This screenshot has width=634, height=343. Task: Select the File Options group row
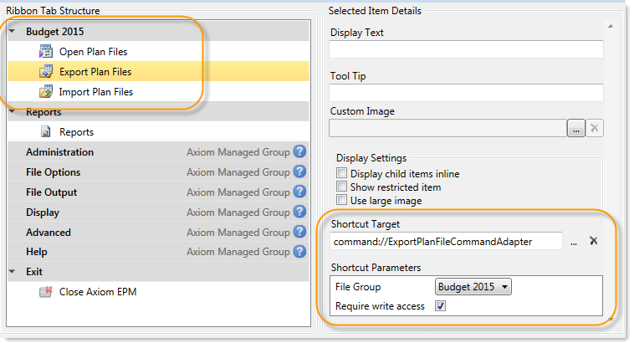coord(159,171)
